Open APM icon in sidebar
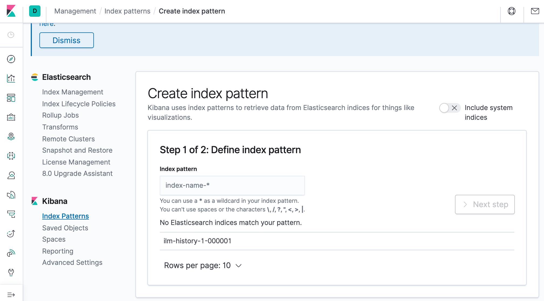This screenshot has width=544, height=301. pos(11,214)
